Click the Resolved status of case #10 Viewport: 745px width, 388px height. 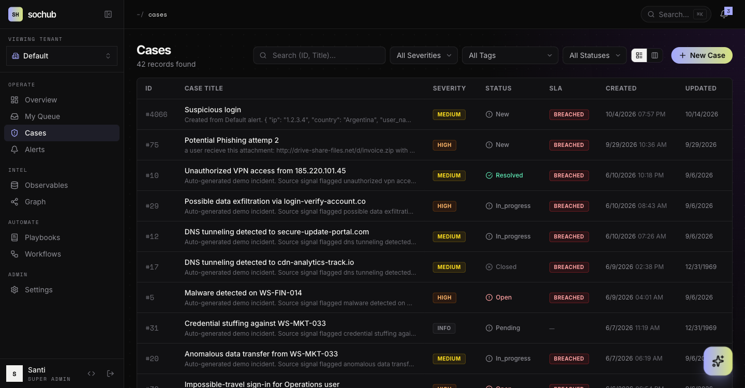[x=504, y=175]
